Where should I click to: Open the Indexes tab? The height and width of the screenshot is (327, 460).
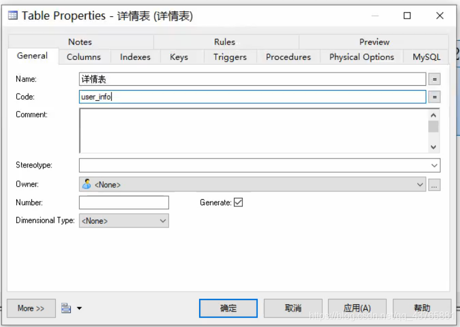point(136,57)
